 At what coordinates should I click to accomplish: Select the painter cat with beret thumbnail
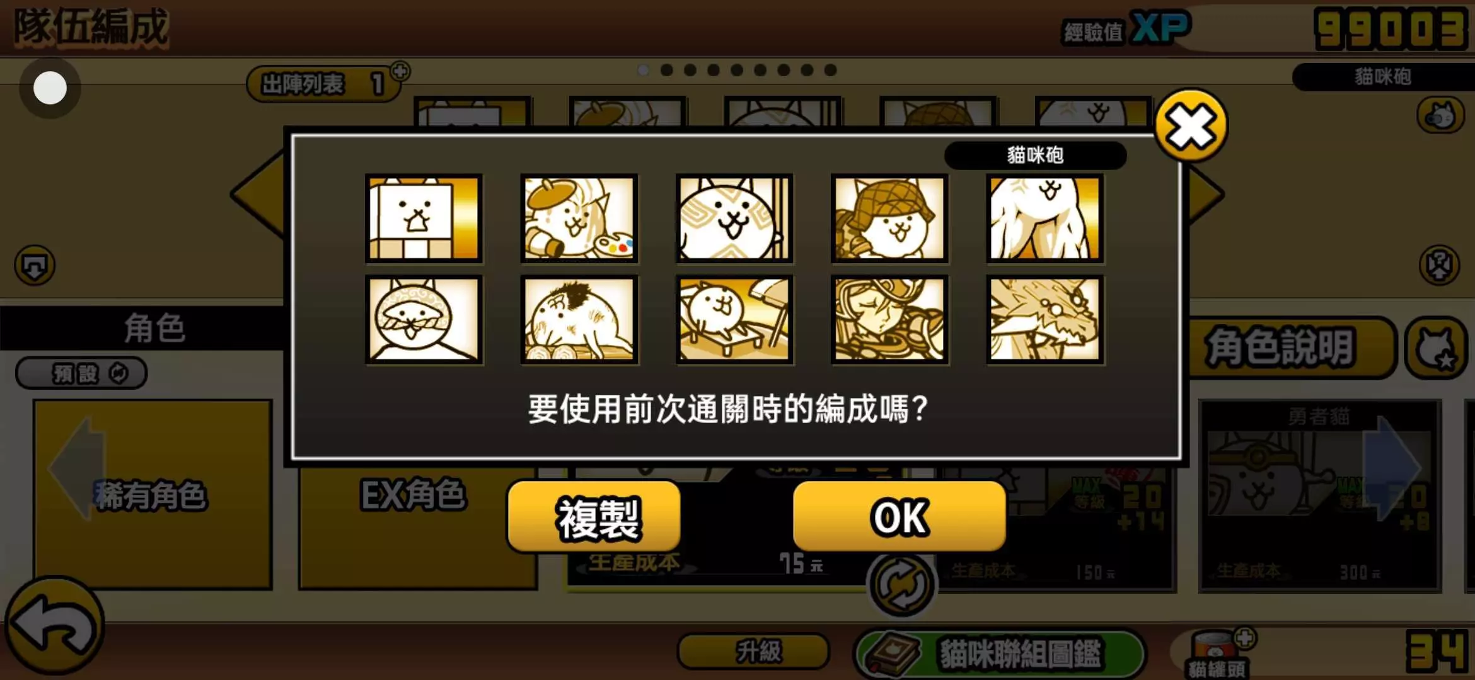579,218
